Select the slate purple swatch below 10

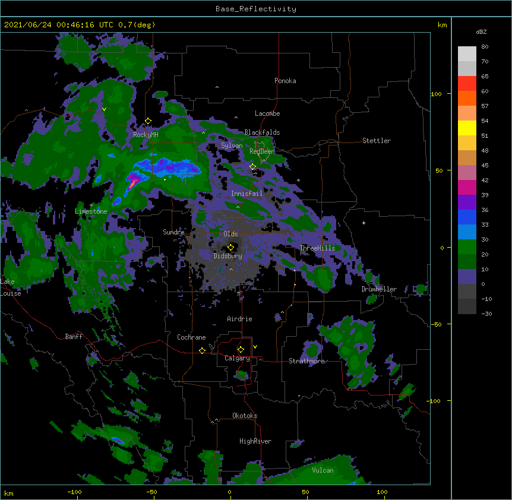467,277
